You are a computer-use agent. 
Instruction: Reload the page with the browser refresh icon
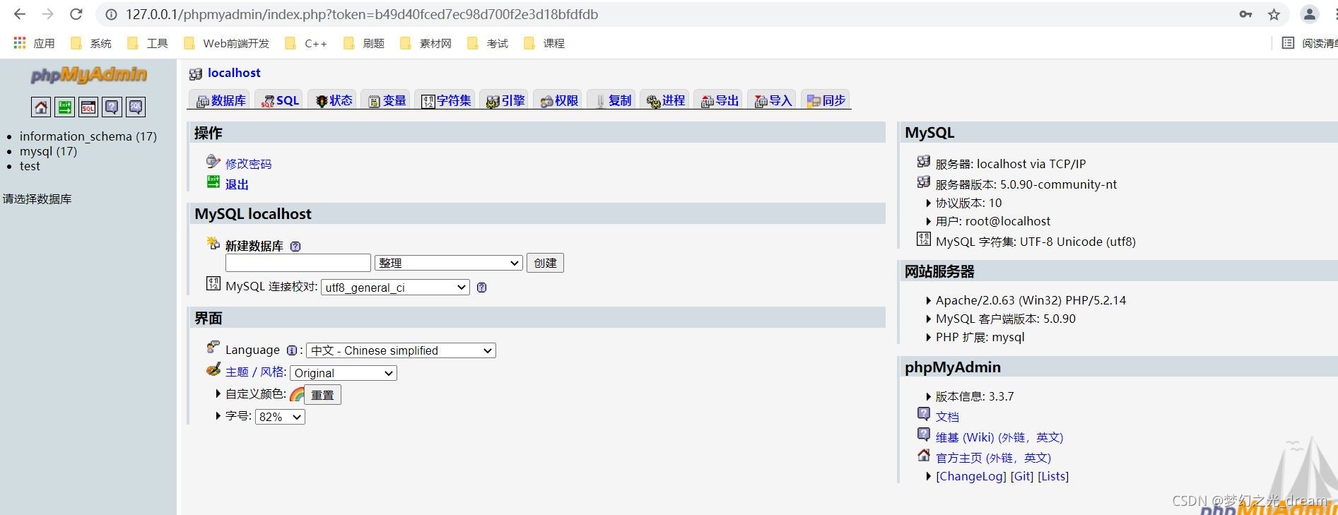pos(76,14)
